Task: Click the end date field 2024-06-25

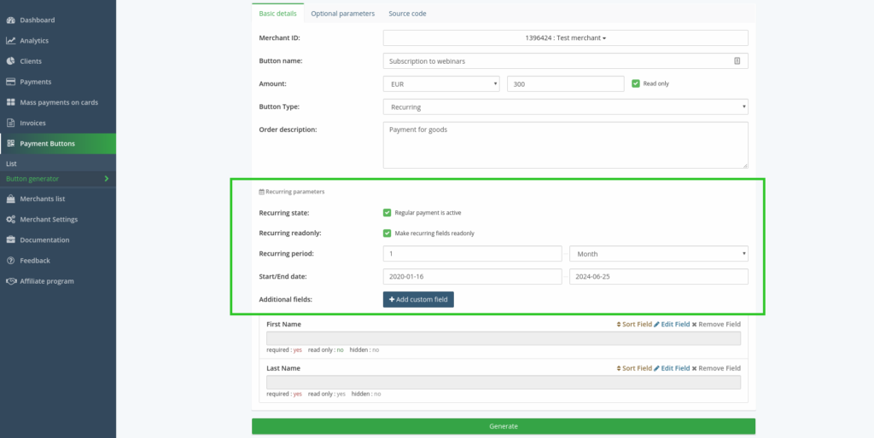Action: tap(658, 277)
